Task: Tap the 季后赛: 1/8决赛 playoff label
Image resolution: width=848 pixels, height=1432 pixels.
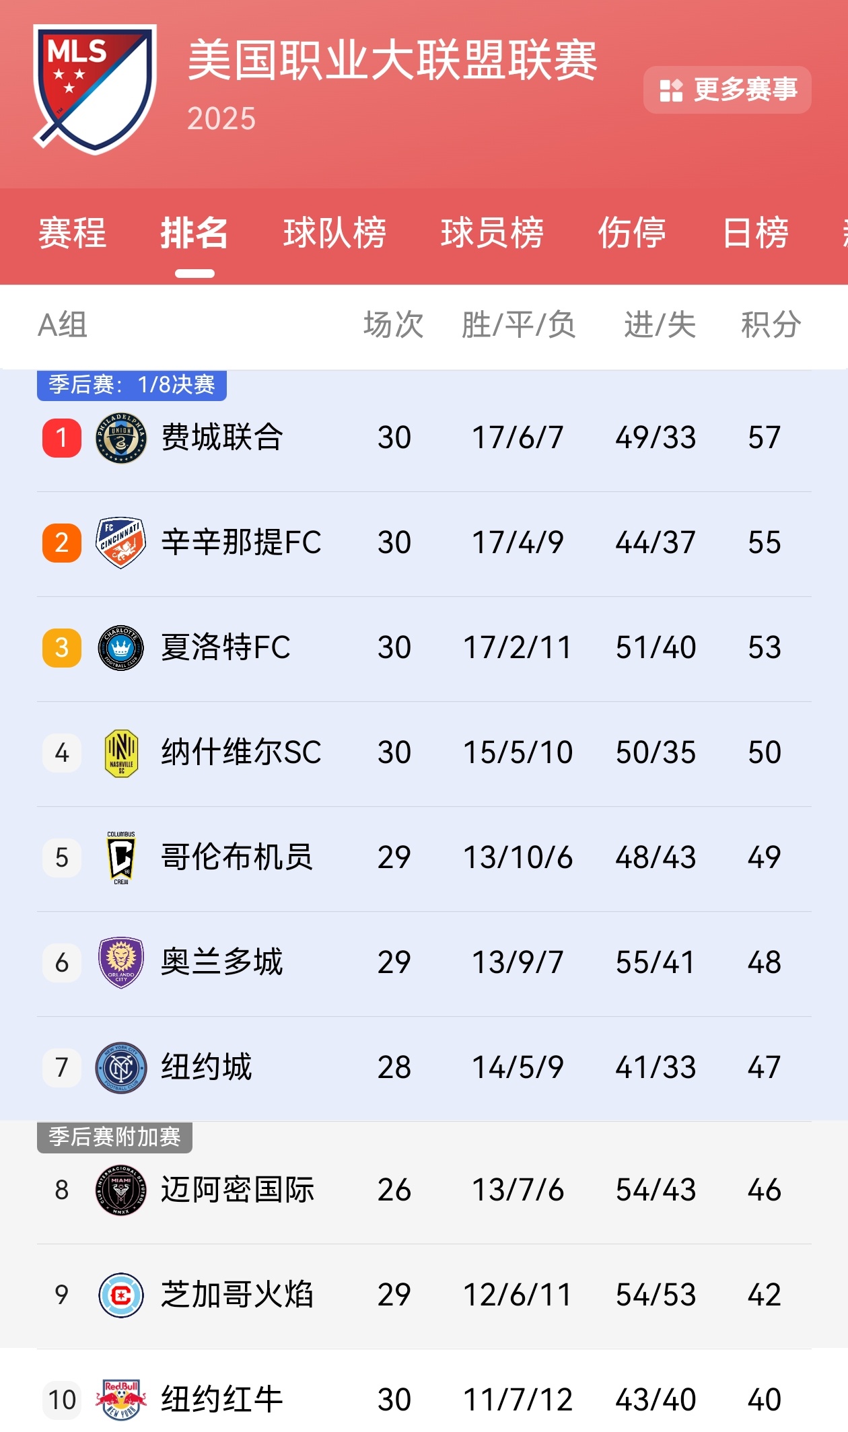Action: click(132, 385)
